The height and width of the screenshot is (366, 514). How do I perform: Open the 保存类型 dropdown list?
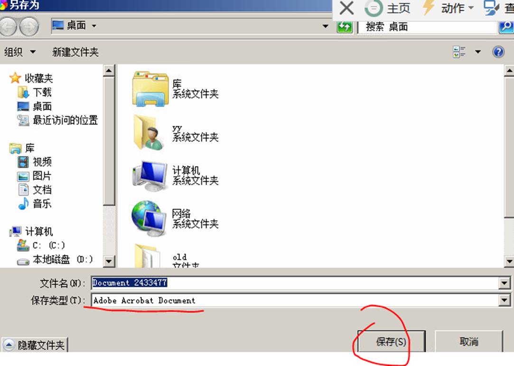point(505,300)
